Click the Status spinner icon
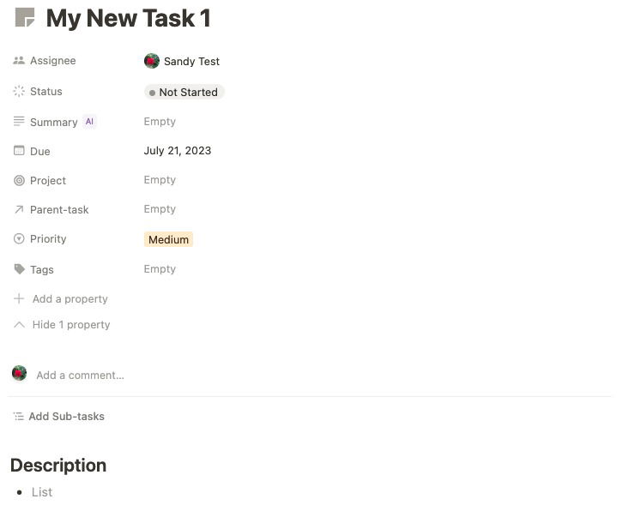The width and height of the screenshot is (617, 511). [x=19, y=92]
